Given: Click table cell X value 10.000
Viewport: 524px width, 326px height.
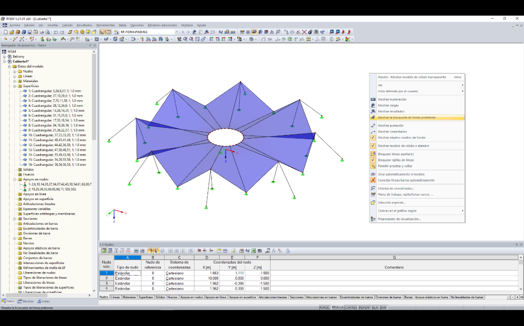Looking at the screenshot, I should [207, 278].
